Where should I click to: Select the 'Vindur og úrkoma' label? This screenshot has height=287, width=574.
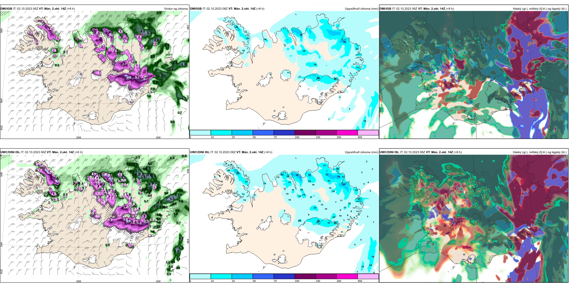176,9
